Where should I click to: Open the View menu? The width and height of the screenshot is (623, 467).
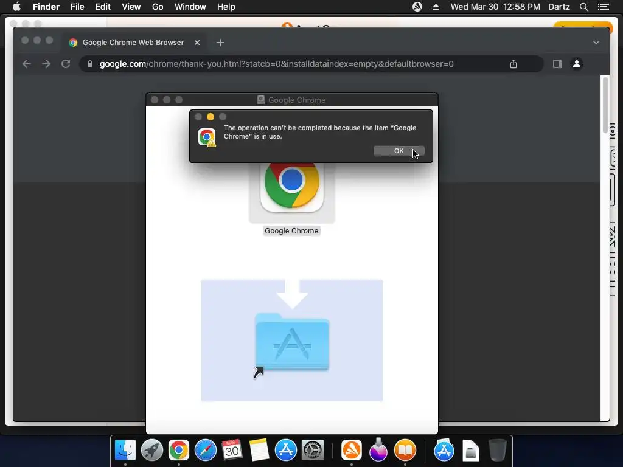pyautogui.click(x=131, y=7)
